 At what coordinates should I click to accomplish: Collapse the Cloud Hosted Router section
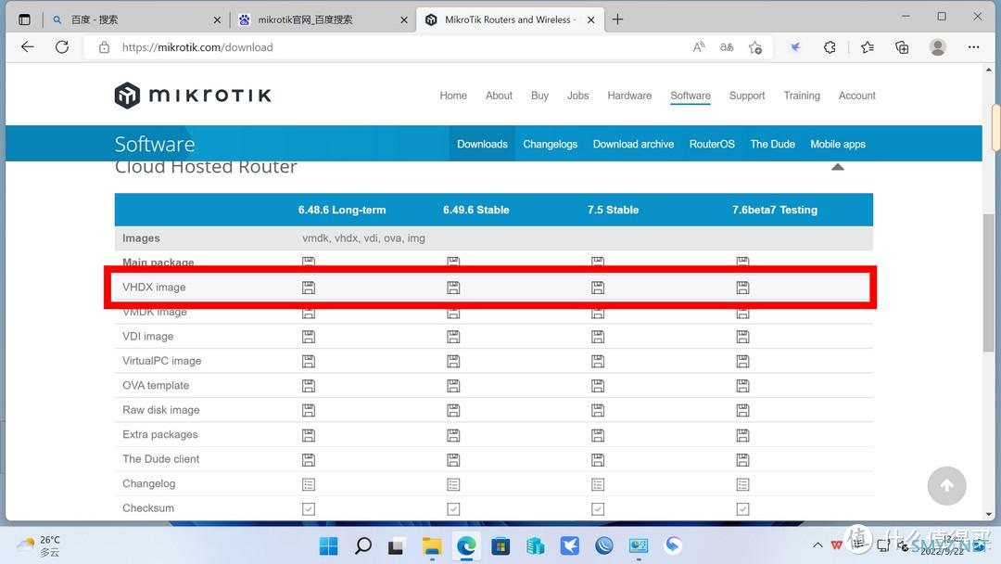[x=838, y=167]
